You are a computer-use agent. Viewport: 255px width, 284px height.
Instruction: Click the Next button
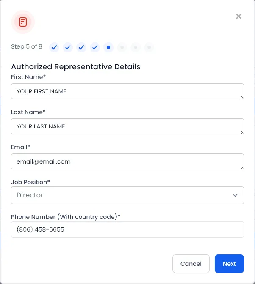pyautogui.click(x=229, y=264)
